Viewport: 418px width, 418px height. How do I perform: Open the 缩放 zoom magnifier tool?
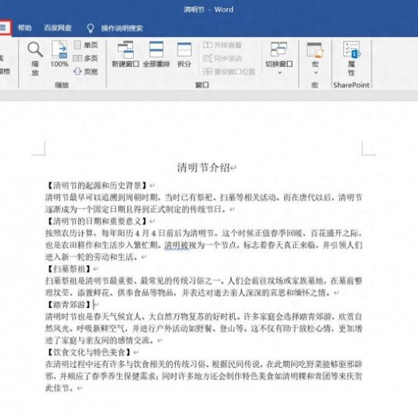[x=35, y=59]
